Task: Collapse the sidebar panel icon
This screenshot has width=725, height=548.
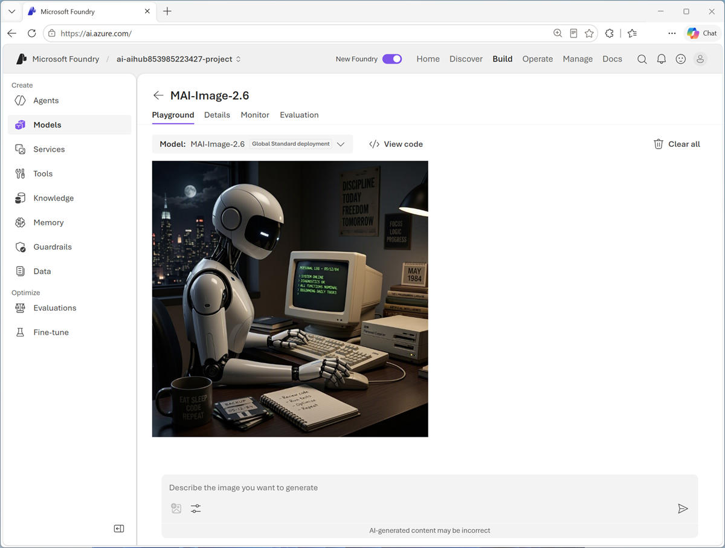Action: 119,529
